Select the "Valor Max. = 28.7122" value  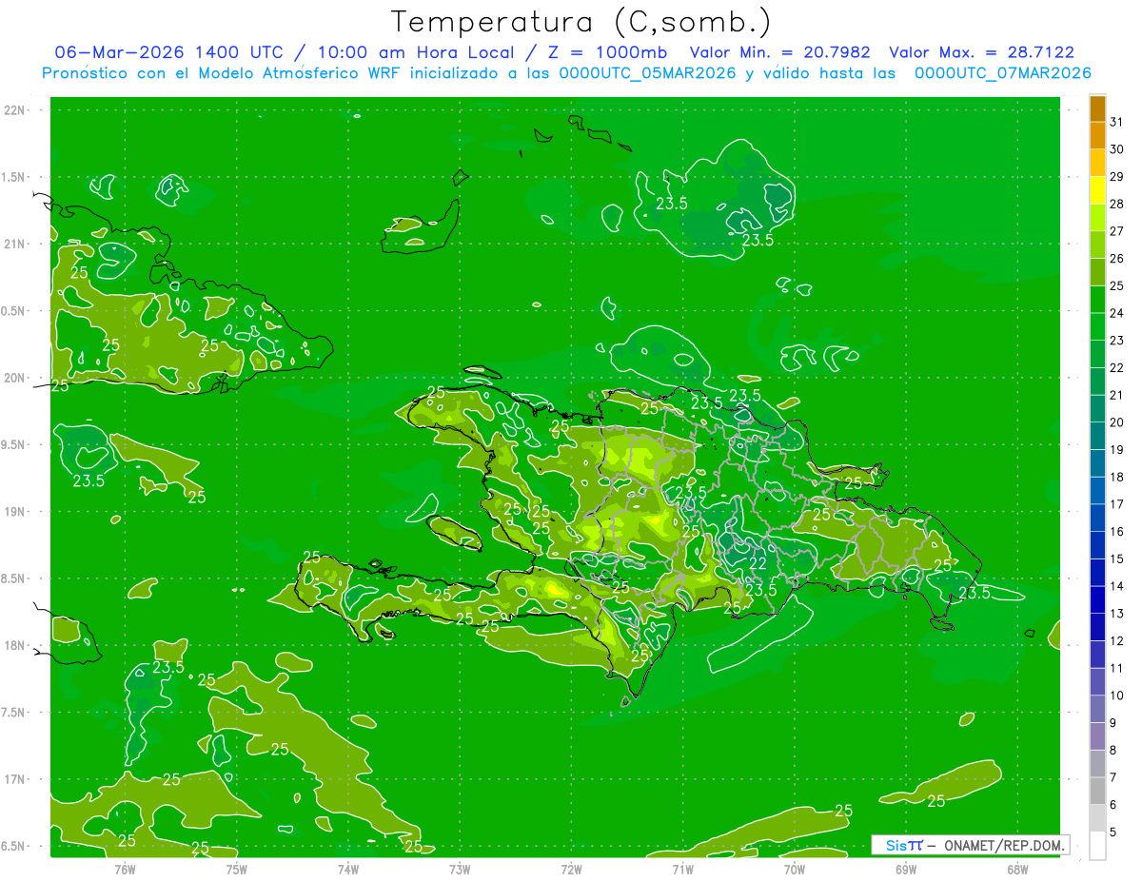[x=981, y=53]
